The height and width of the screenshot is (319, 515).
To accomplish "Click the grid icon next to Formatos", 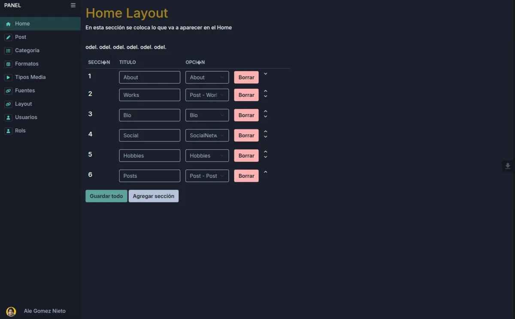I will click(8, 64).
